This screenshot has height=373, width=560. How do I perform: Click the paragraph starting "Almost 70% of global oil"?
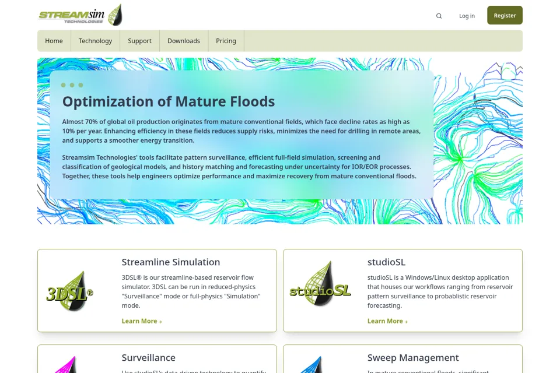tap(242, 131)
